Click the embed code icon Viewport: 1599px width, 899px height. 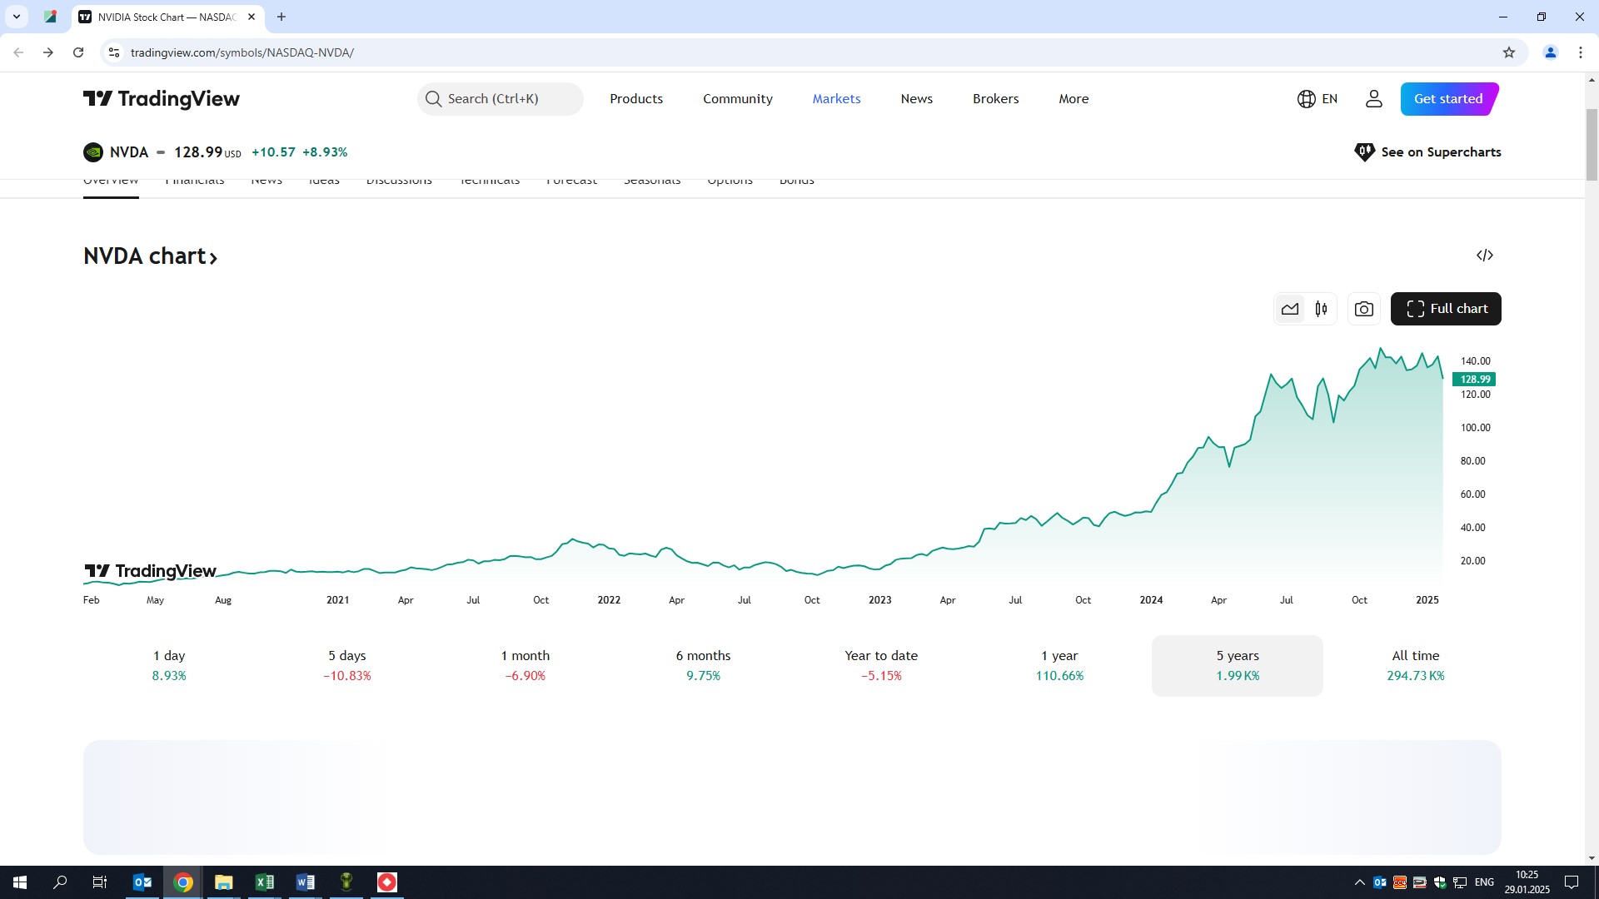point(1484,256)
